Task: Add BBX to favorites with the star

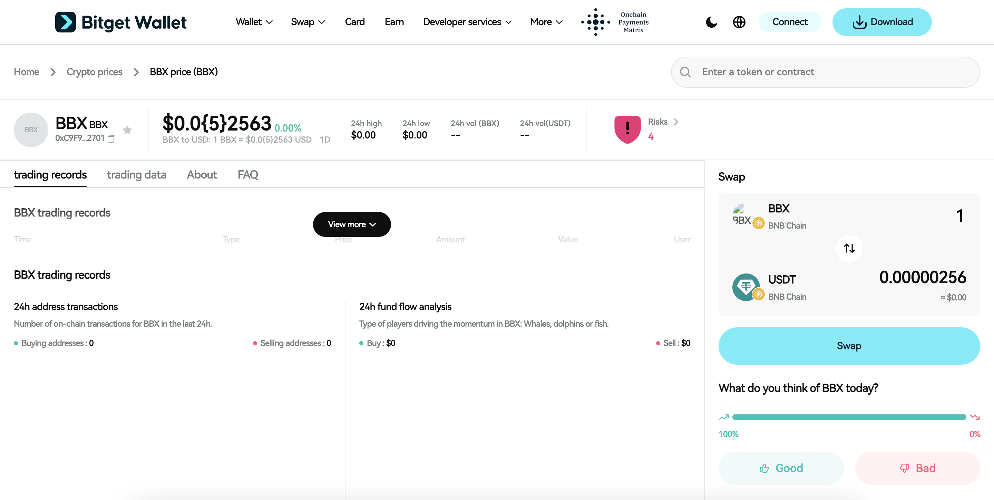Action: (x=127, y=130)
